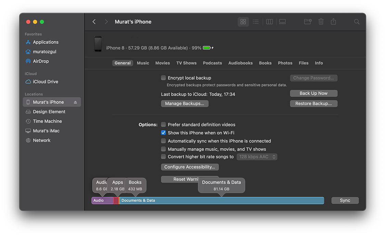Open Manage Backups dialog
This screenshot has width=385, height=236.
pyautogui.click(x=185, y=104)
